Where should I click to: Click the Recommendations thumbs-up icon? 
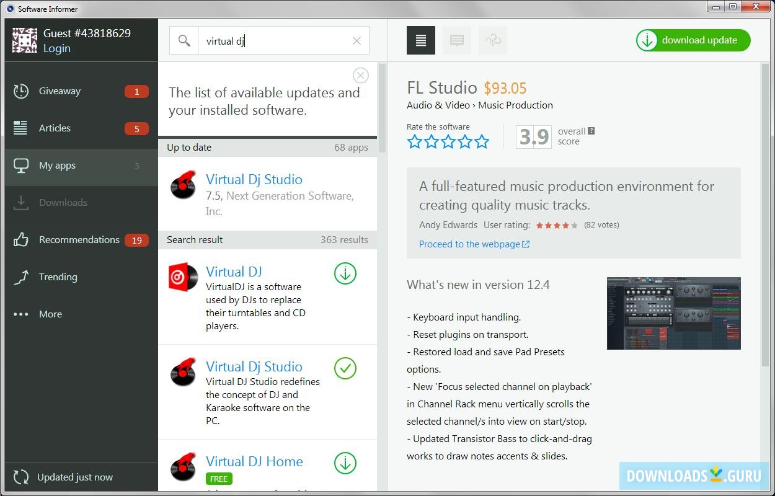[21, 240]
